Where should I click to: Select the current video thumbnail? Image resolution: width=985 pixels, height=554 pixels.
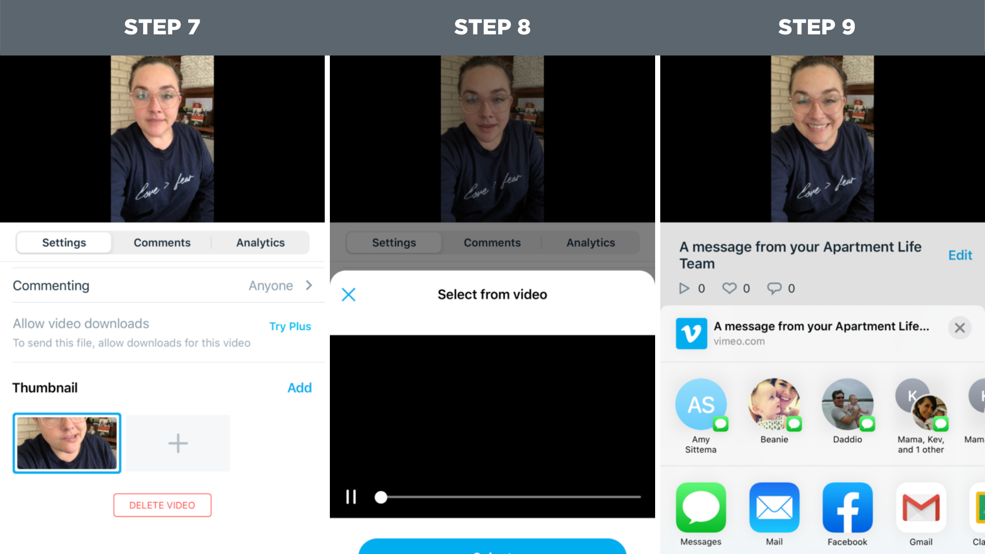click(x=67, y=443)
